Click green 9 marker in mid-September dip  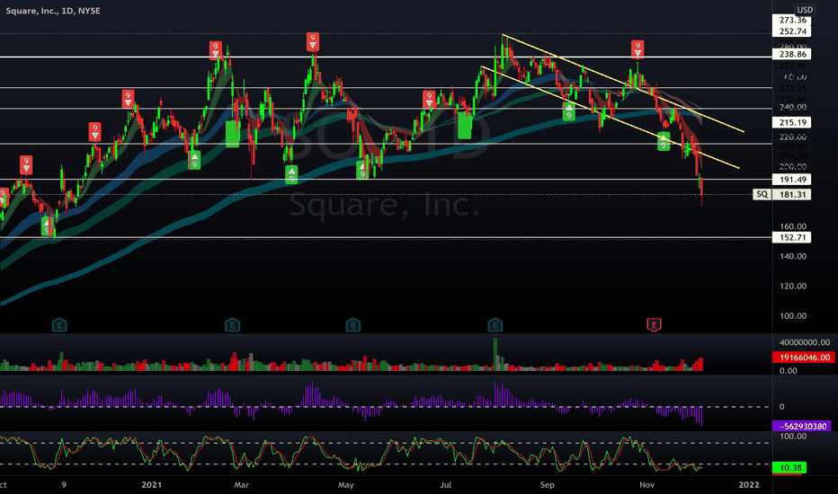click(568, 111)
